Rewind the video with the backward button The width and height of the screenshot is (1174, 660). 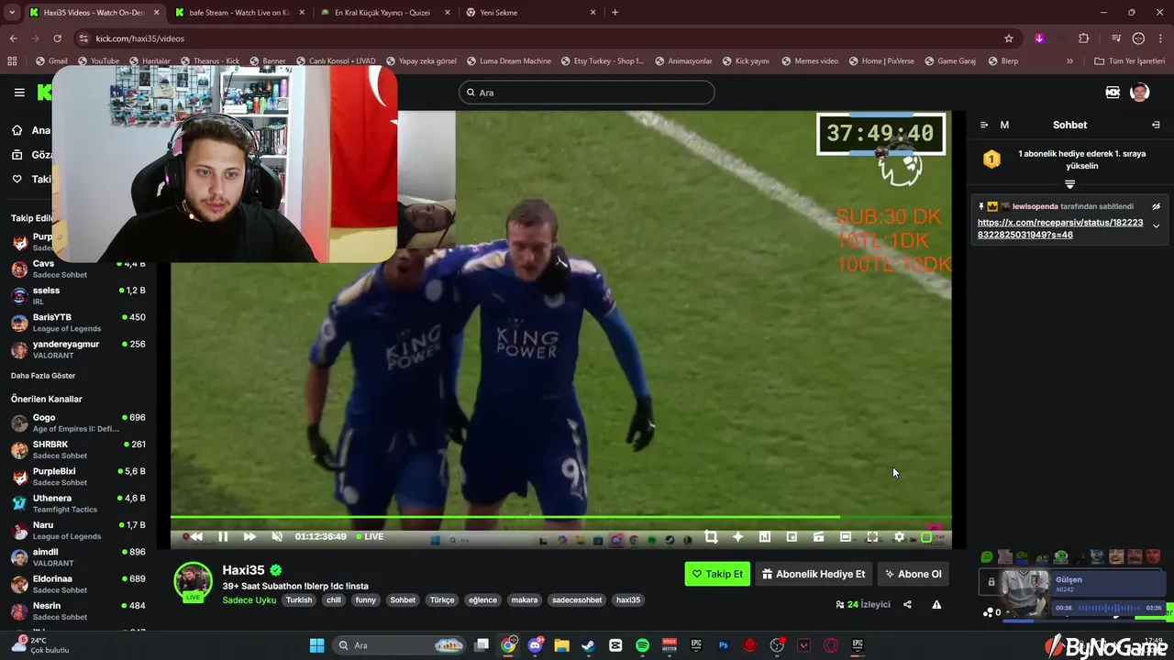click(x=195, y=536)
